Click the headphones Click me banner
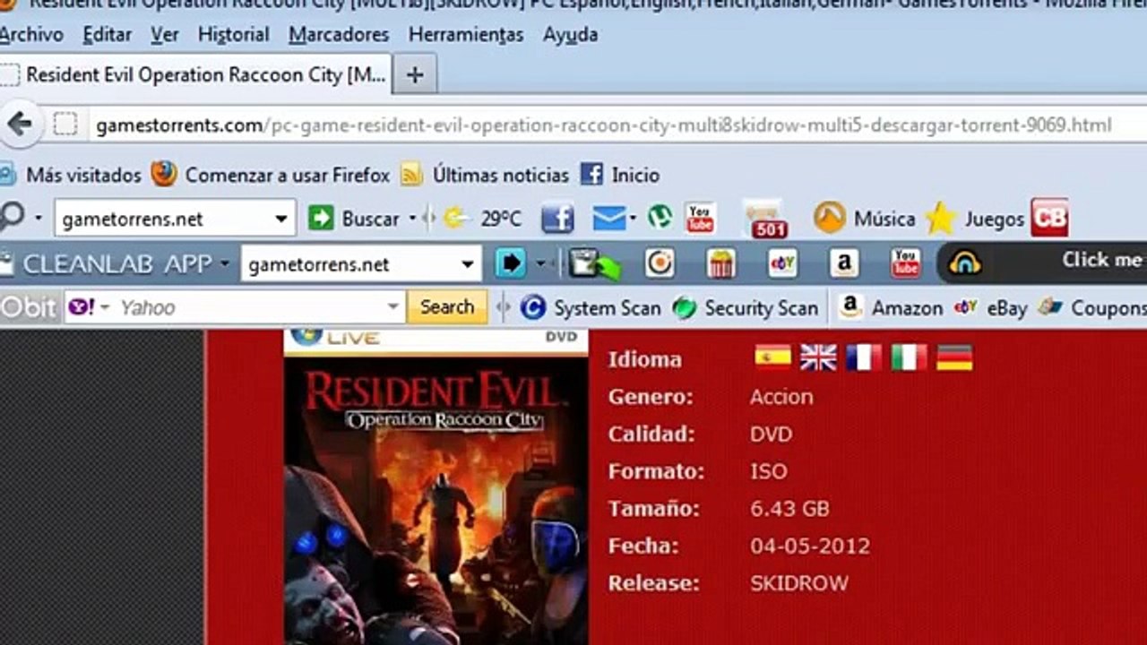This screenshot has height=645, width=1147. pyautogui.click(x=1041, y=262)
